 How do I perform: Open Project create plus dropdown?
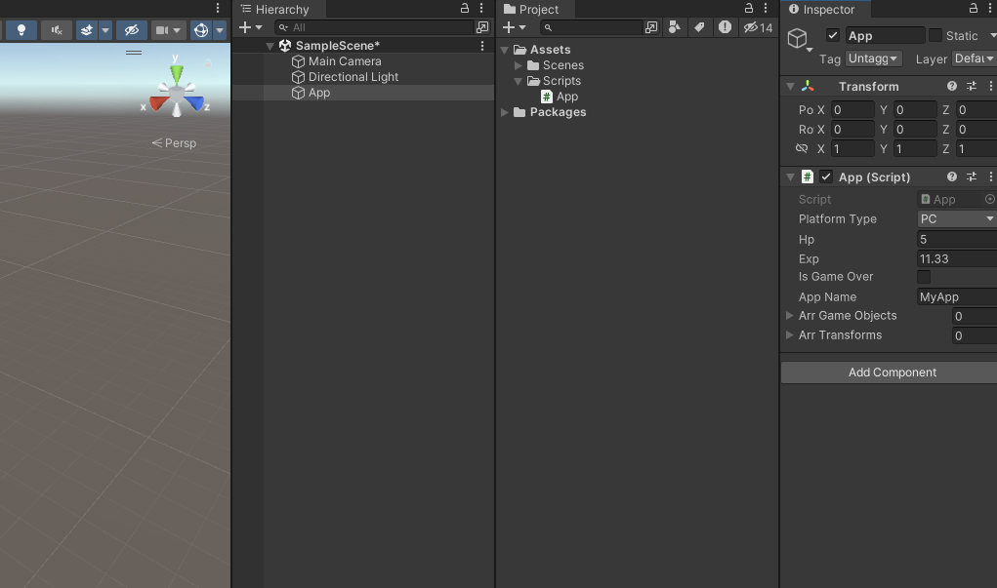pos(515,27)
